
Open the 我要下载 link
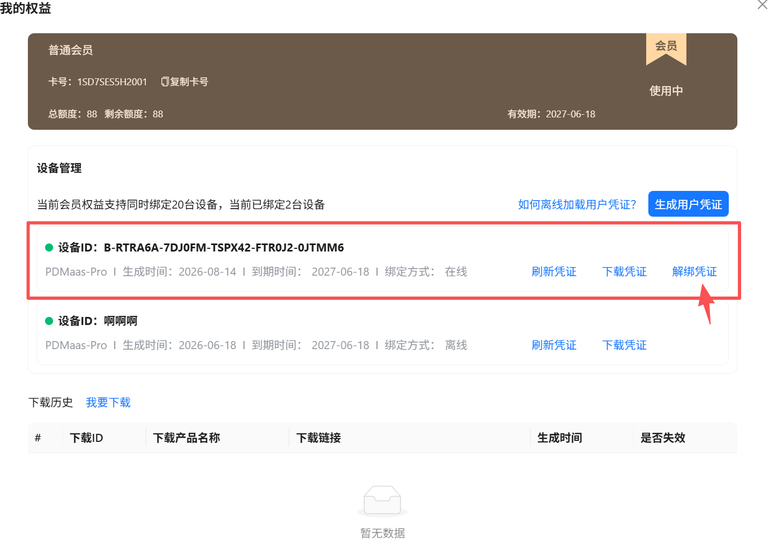tap(108, 402)
